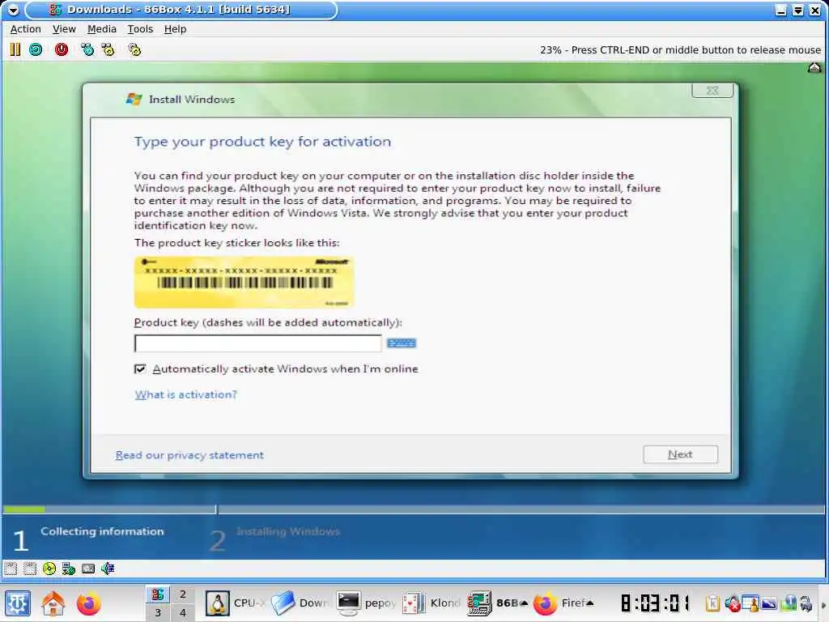Image resolution: width=829 pixels, height=622 pixels.
Task: Switch to virtual desktop 4
Action: (182, 612)
